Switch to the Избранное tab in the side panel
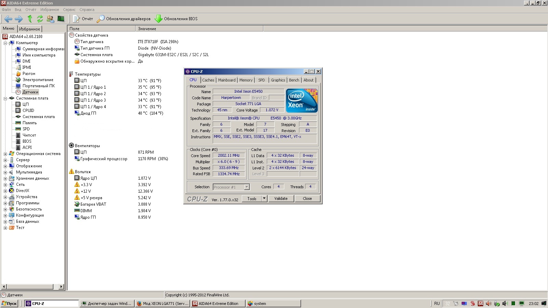The height and width of the screenshot is (308, 548). click(29, 29)
